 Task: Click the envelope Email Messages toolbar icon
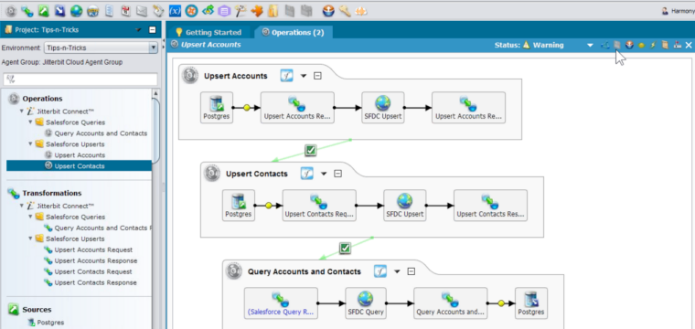(142, 11)
